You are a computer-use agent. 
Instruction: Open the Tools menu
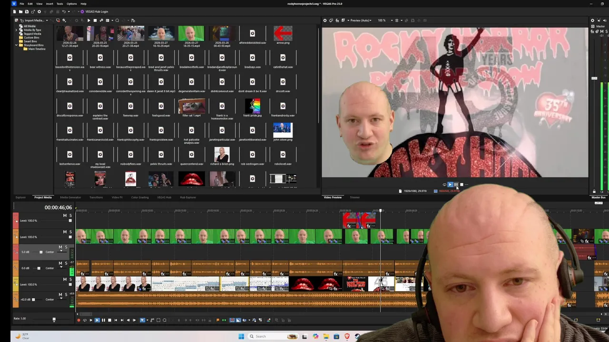tap(60, 4)
